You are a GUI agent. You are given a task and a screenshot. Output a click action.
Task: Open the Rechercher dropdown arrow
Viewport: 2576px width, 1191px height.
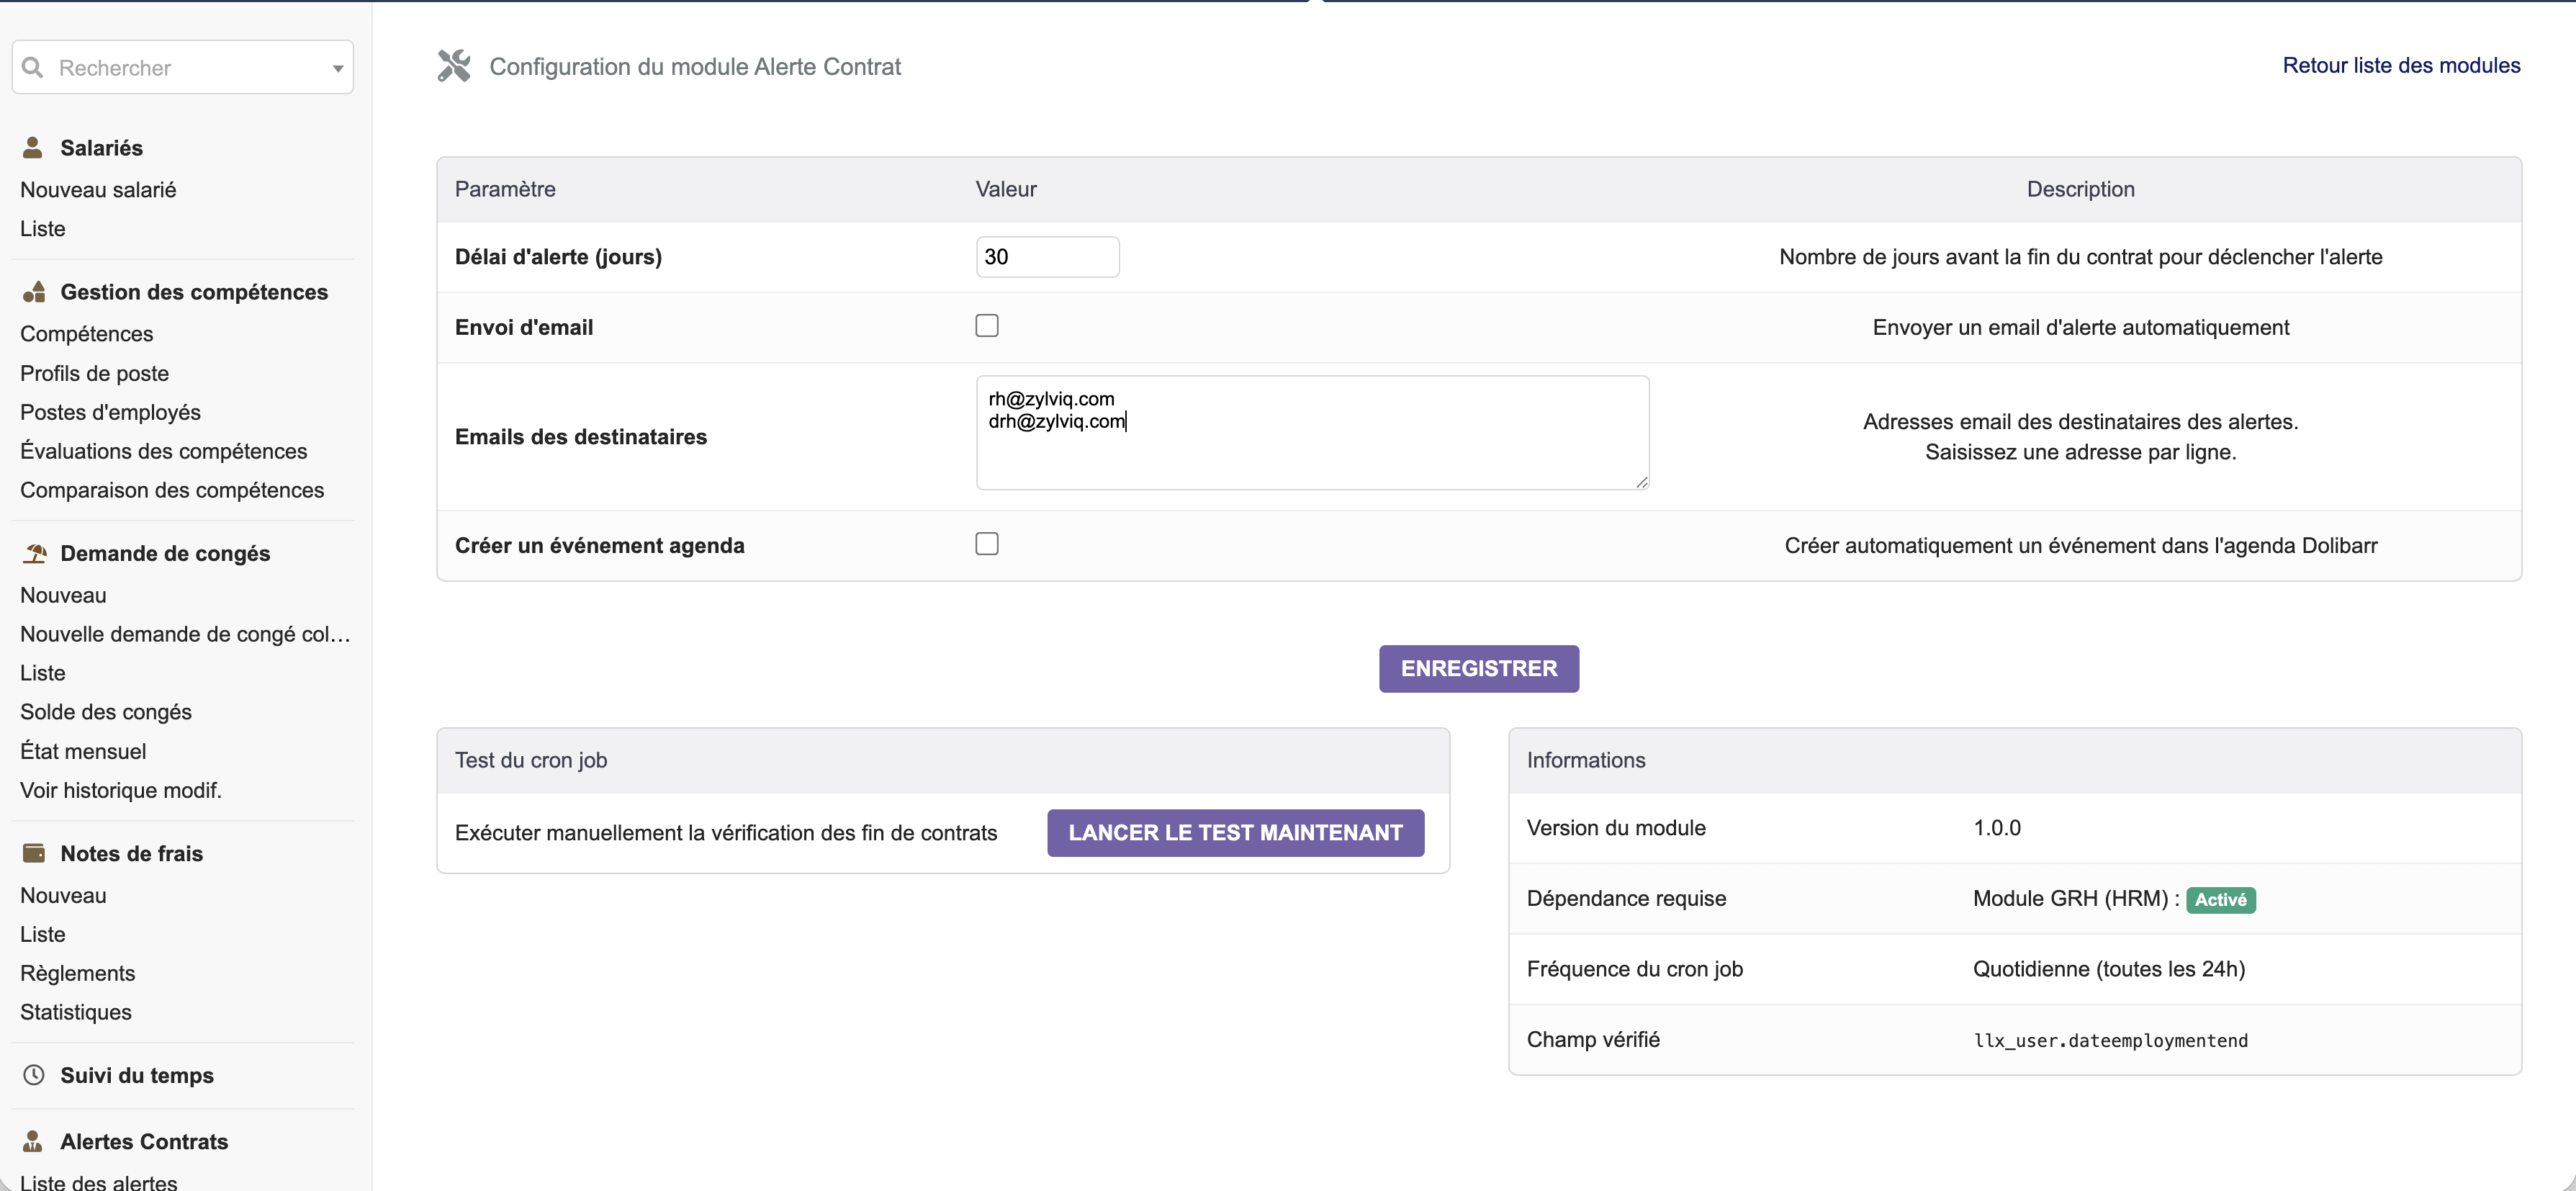338,68
